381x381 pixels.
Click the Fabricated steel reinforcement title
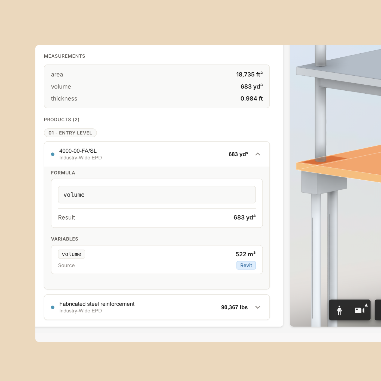tap(97, 304)
